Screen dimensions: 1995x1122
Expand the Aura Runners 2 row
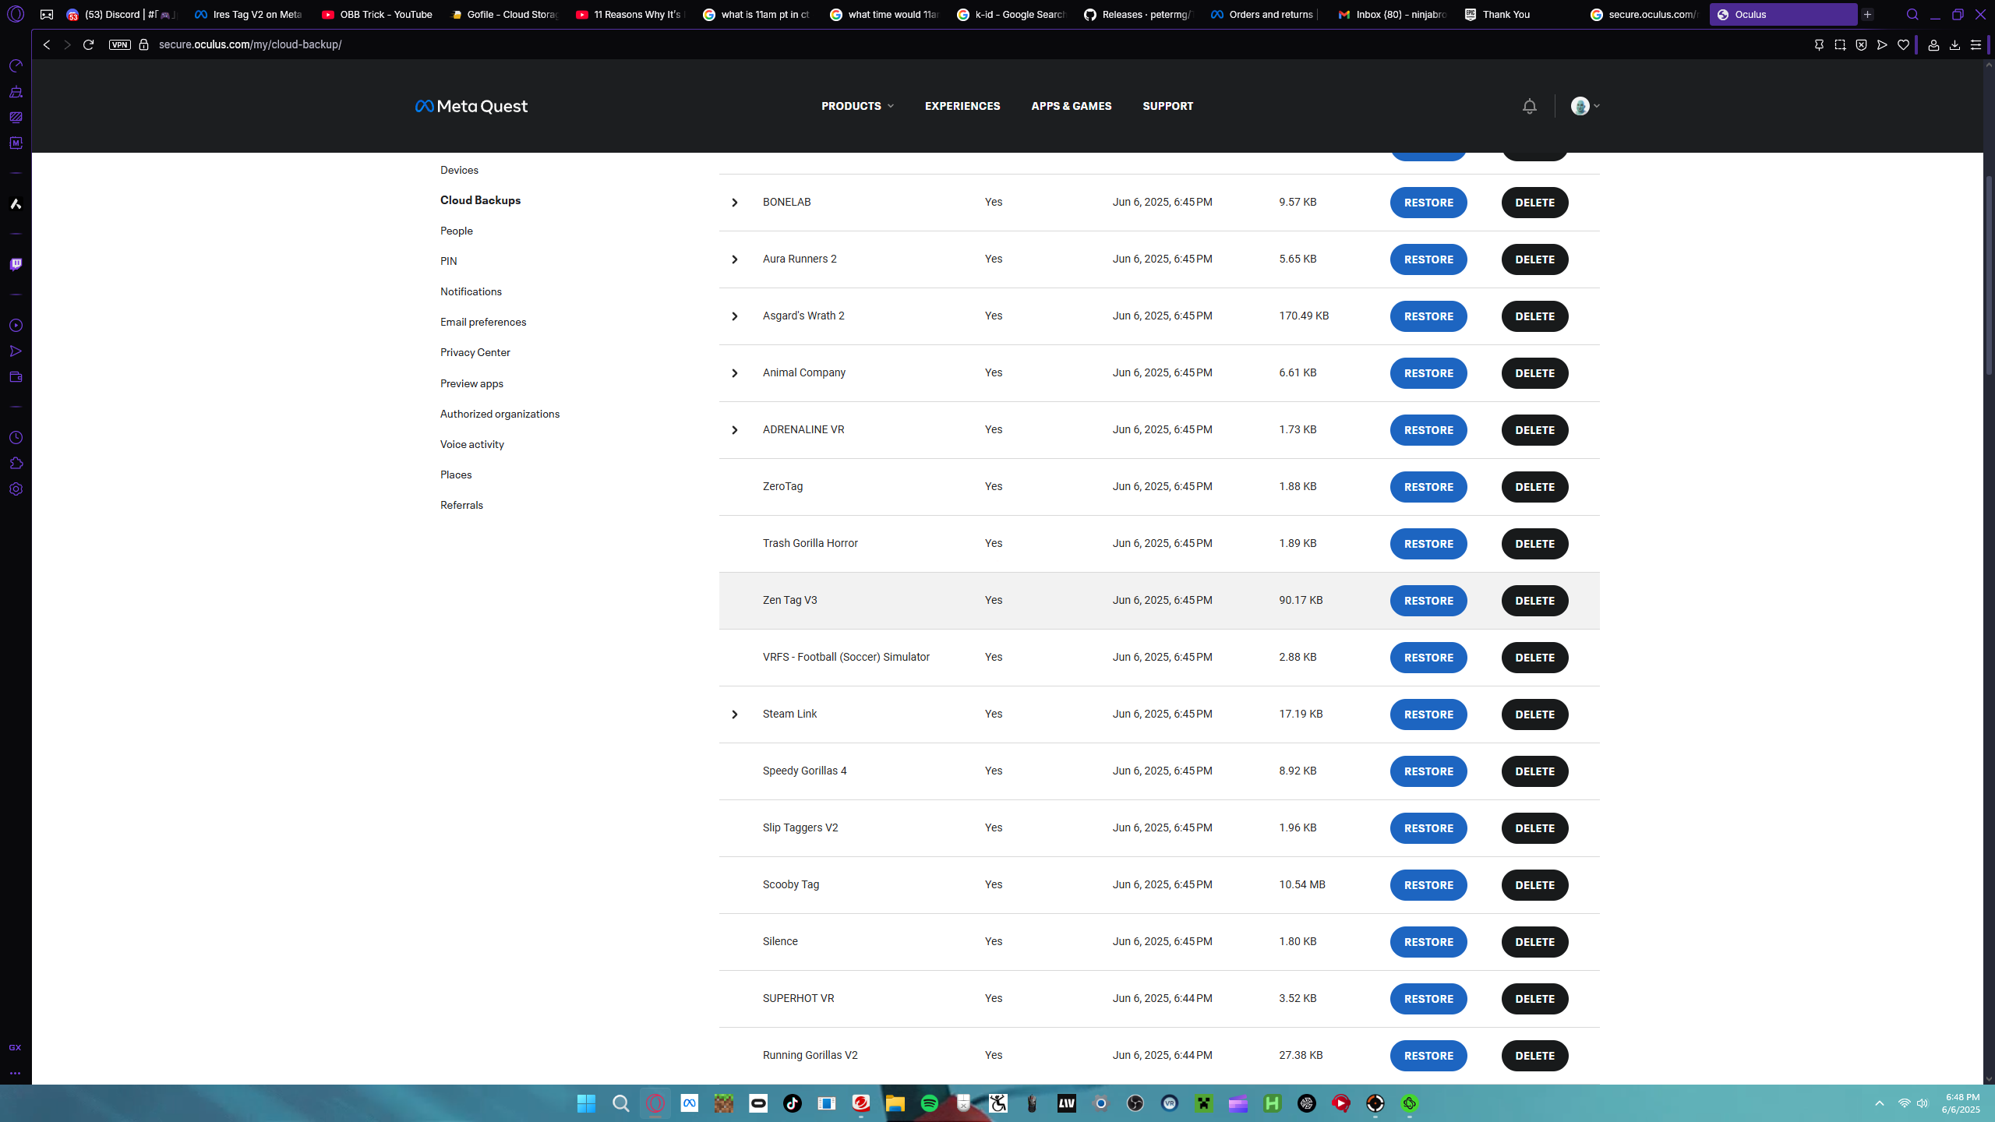tap(734, 259)
